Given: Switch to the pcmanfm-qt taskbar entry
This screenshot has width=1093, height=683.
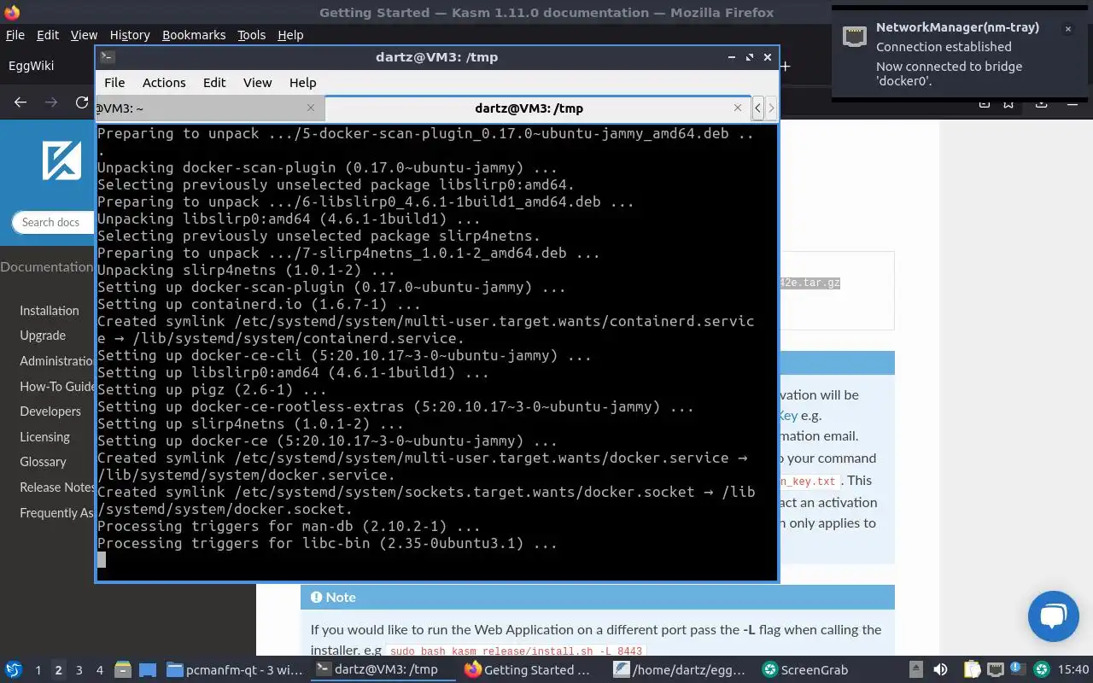Looking at the screenshot, I should pyautogui.click(x=235, y=670).
